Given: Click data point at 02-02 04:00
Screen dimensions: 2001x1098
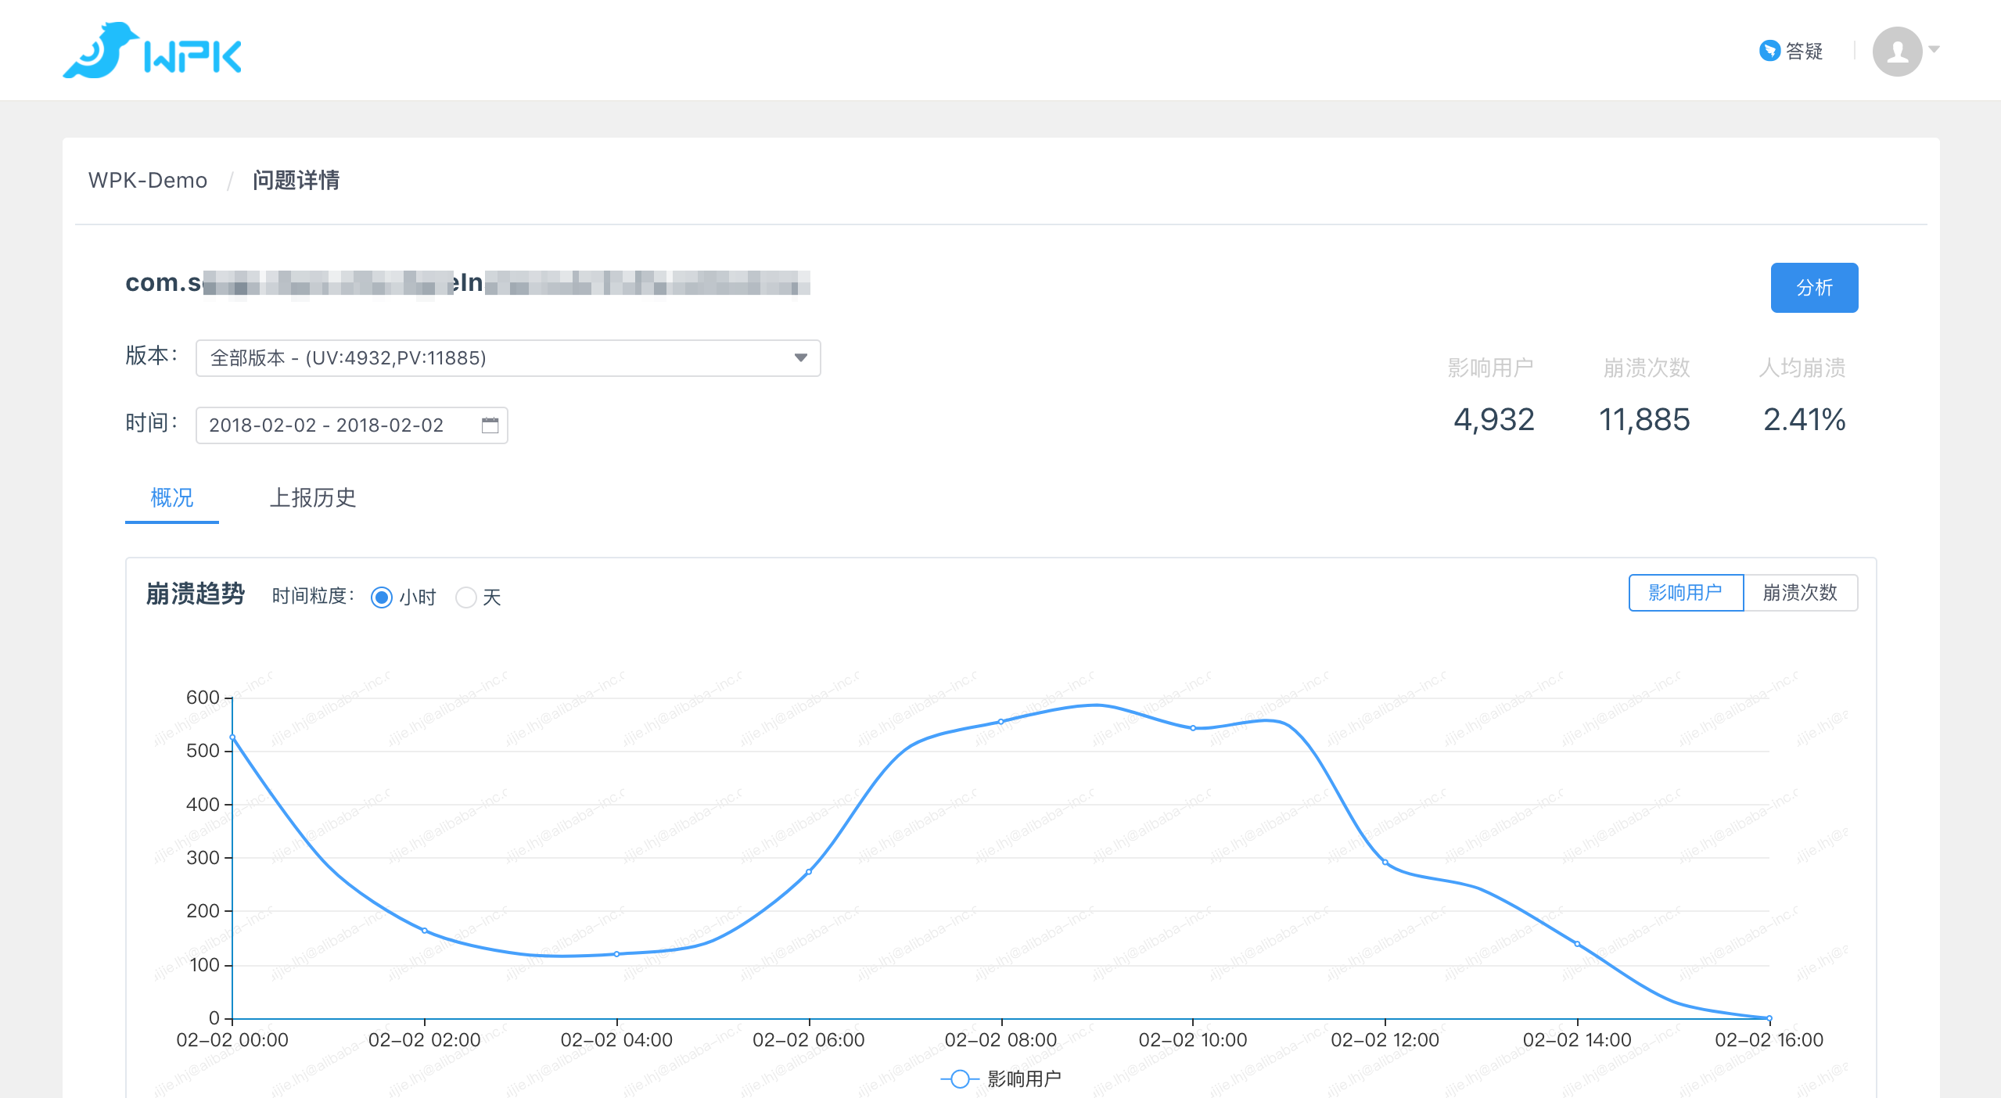Looking at the screenshot, I should click(616, 954).
